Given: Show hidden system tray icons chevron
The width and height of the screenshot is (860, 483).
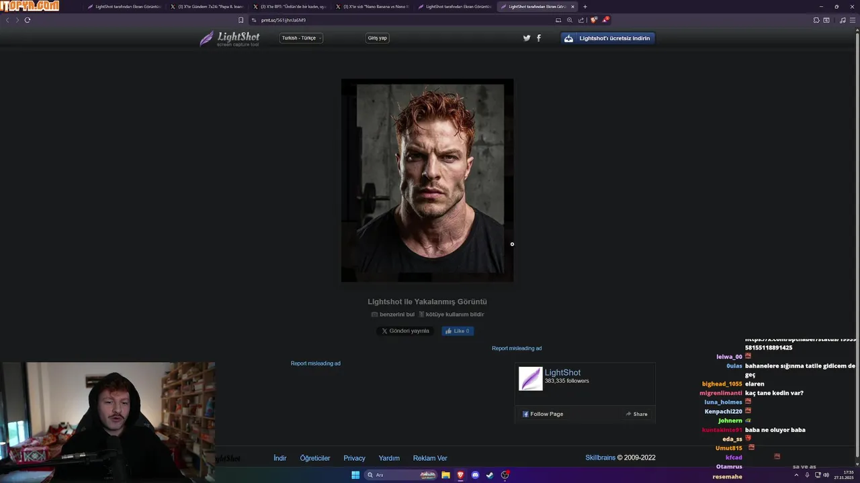Looking at the screenshot, I should click(796, 475).
